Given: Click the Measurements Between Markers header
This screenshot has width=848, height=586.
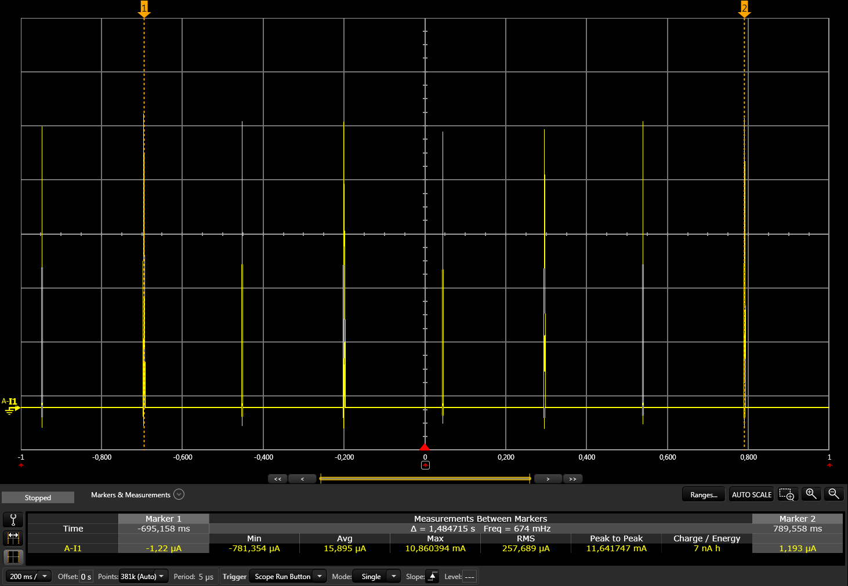Looking at the screenshot, I should 480,519.
